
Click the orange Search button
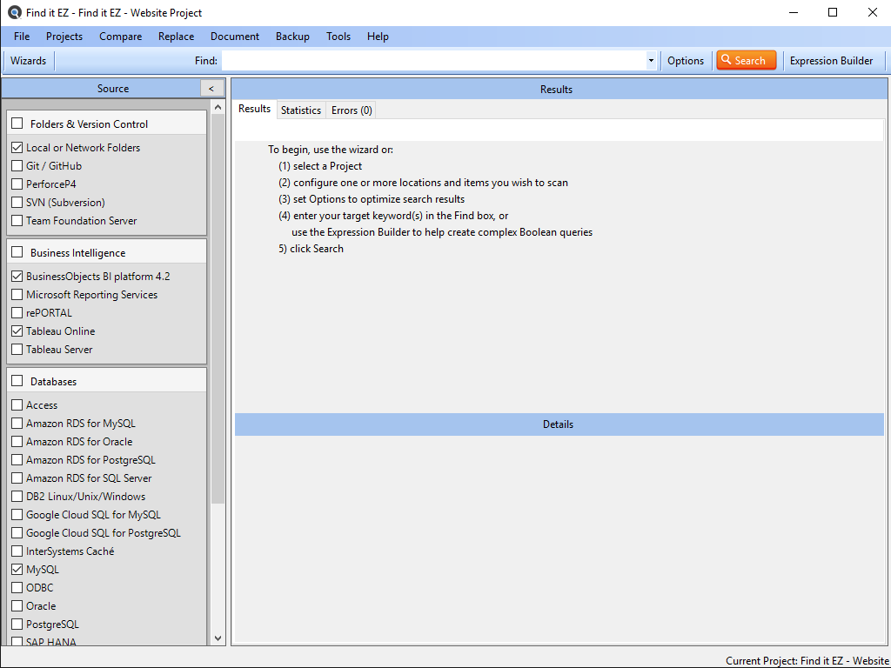pyautogui.click(x=746, y=61)
